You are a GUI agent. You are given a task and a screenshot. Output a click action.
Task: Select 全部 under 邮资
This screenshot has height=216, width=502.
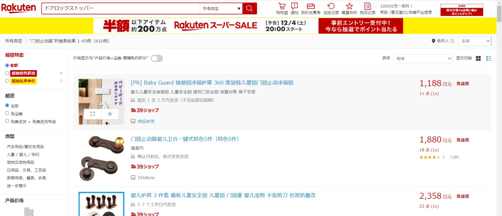[x=7, y=105]
